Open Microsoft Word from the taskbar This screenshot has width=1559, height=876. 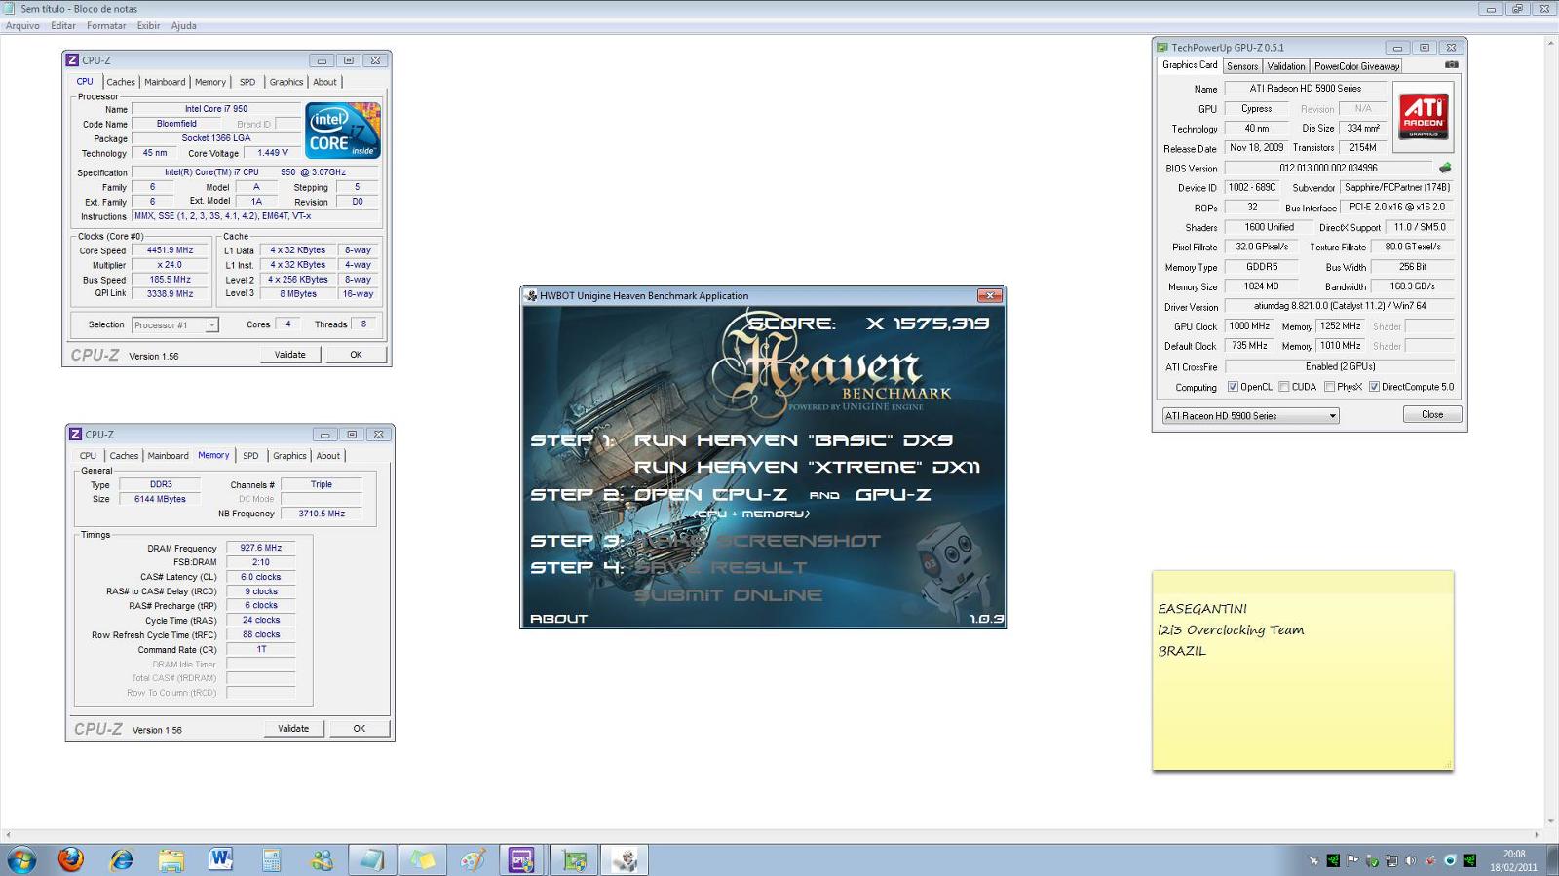pos(221,859)
